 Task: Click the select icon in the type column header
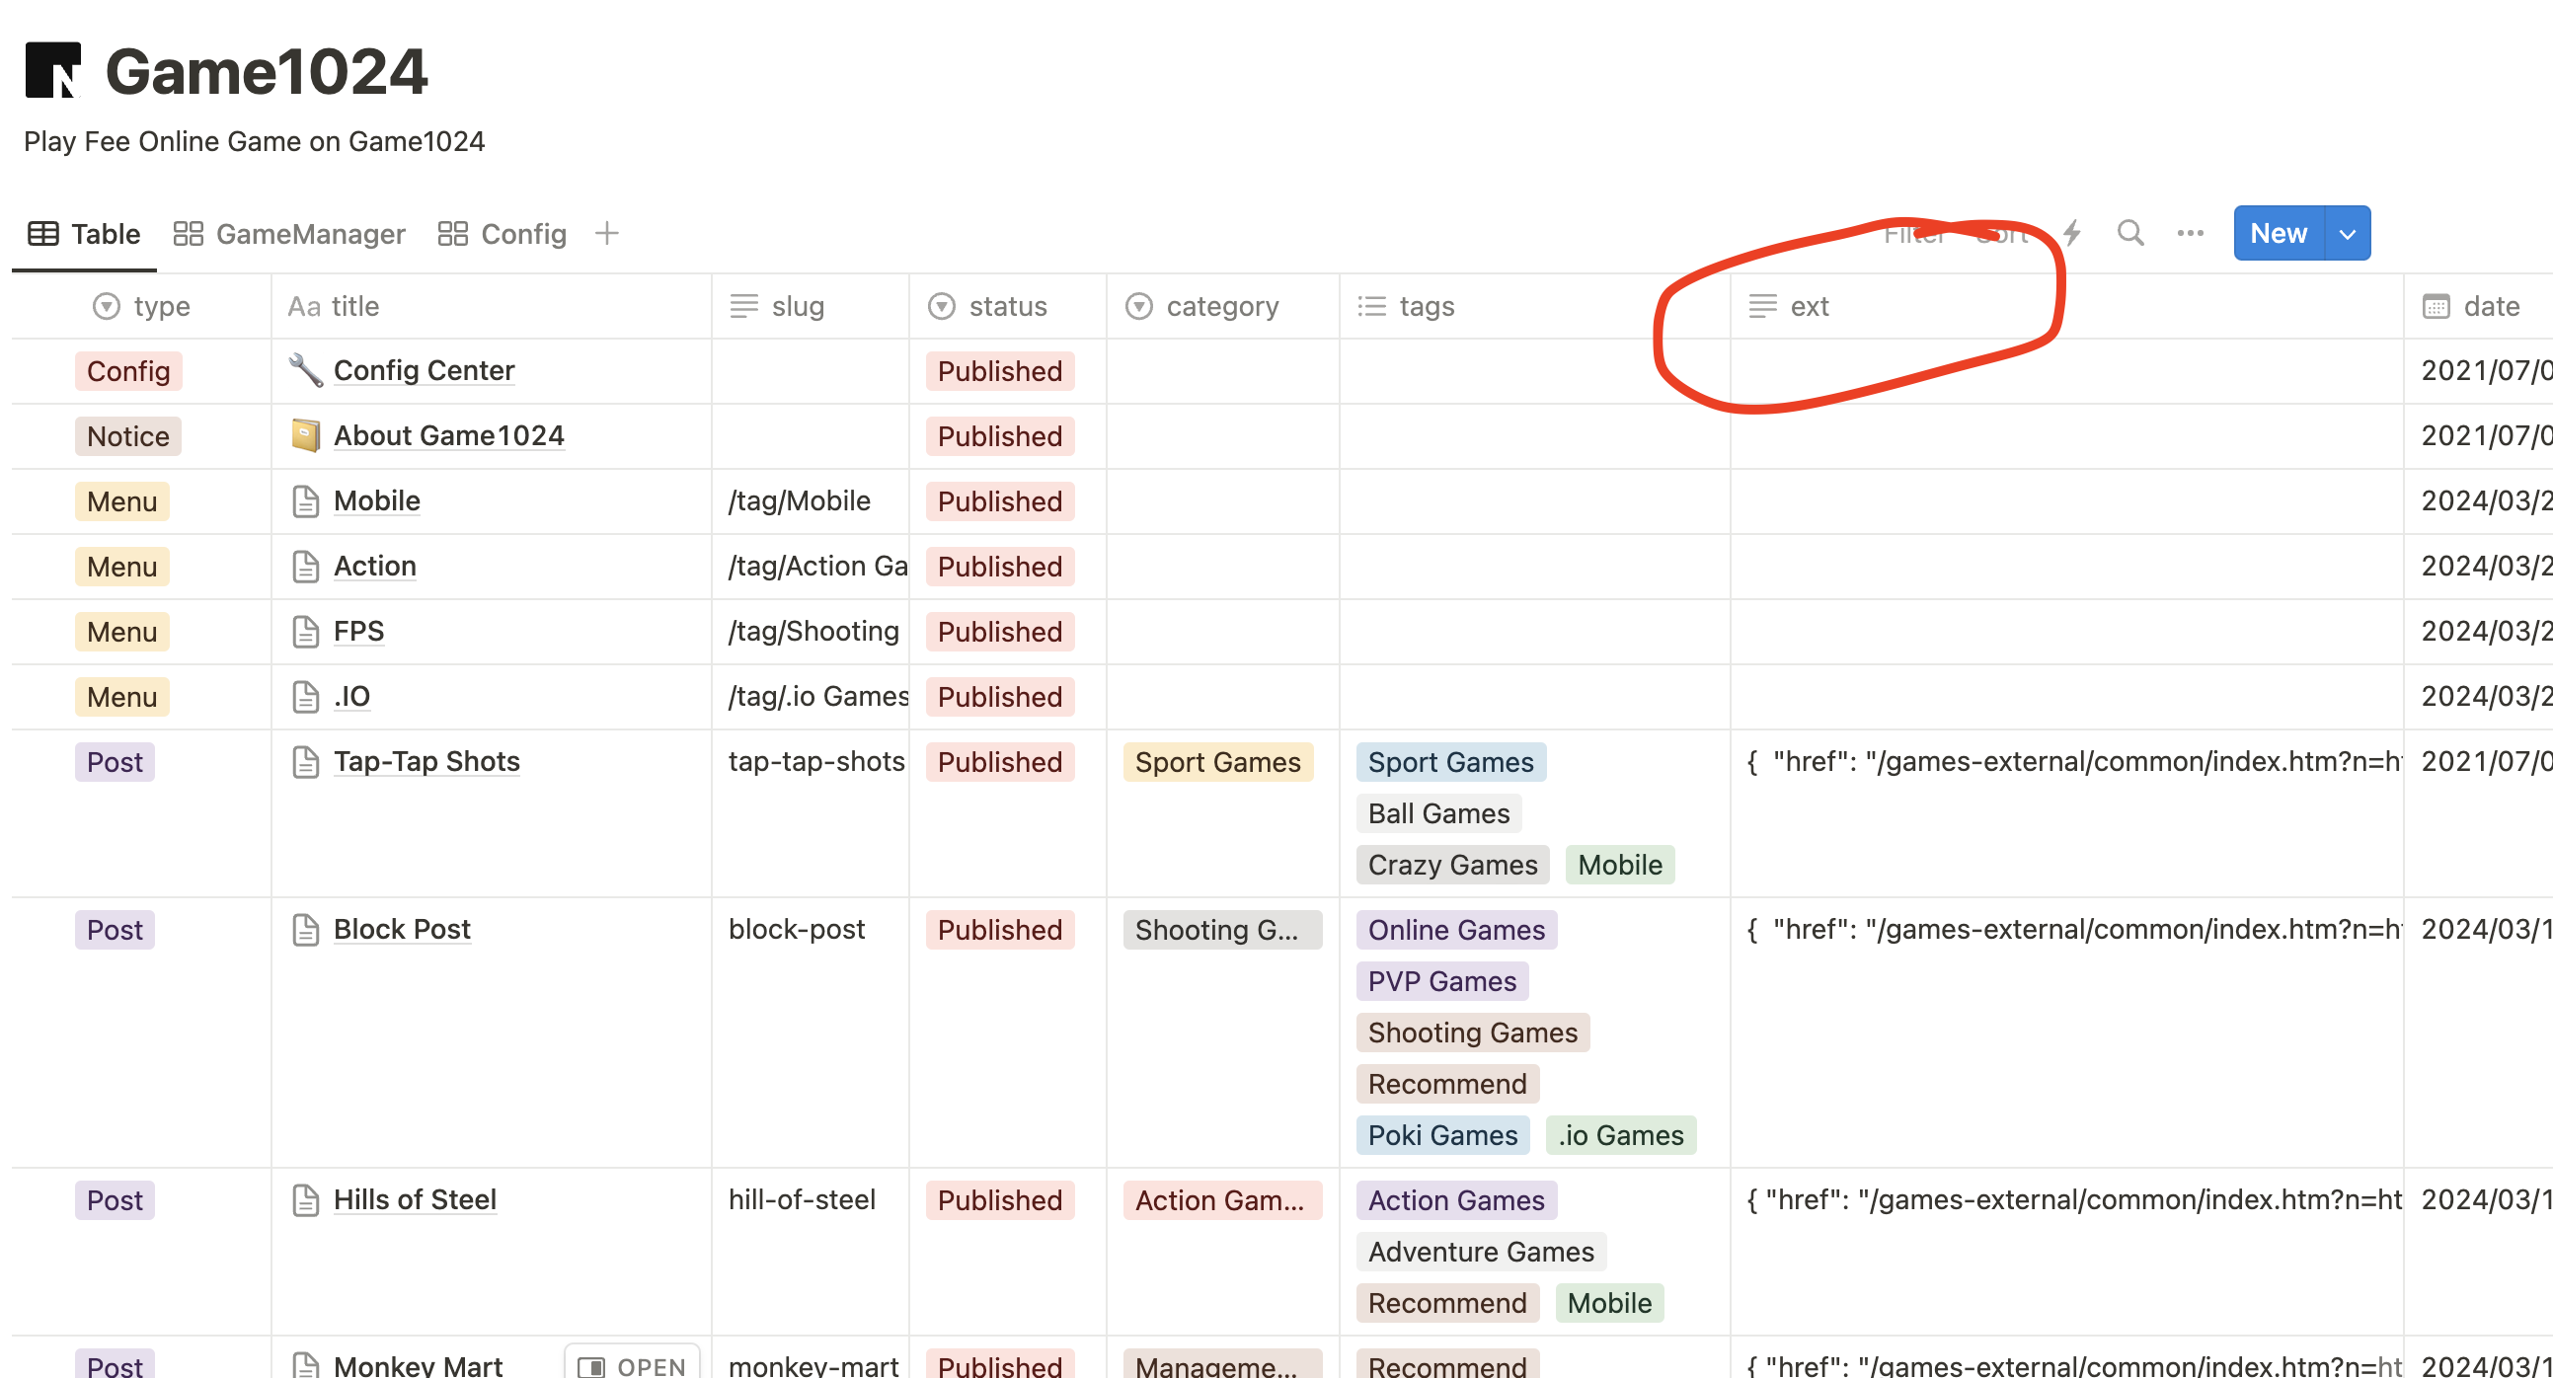106,306
